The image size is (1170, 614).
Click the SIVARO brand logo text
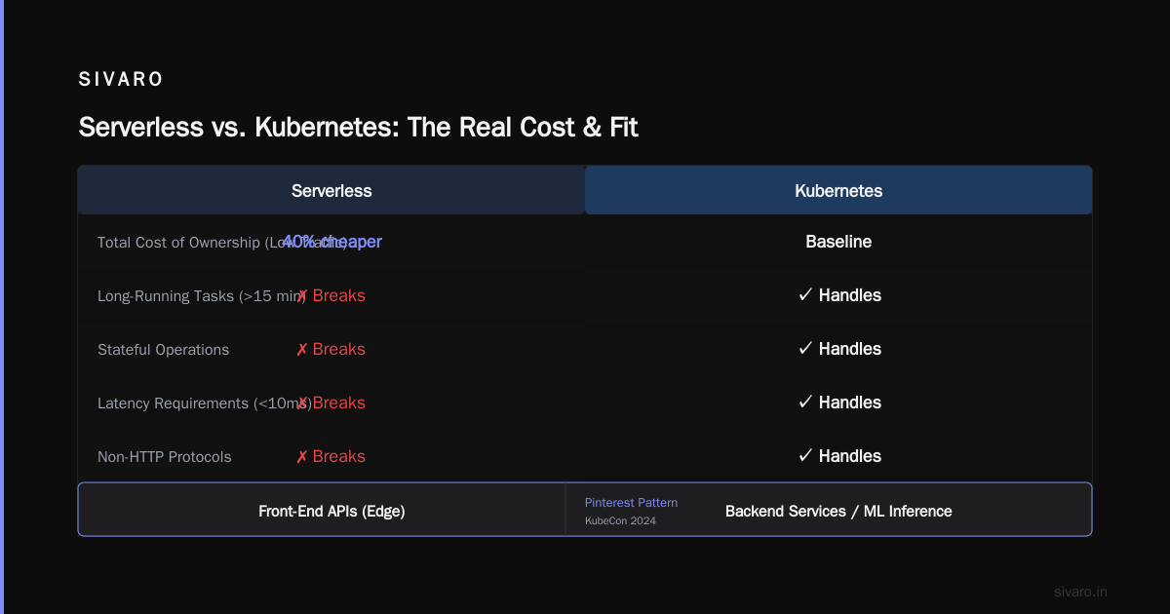121,80
